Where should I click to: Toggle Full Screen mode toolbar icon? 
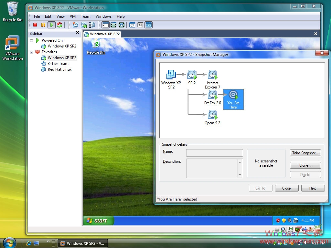coord(113,25)
